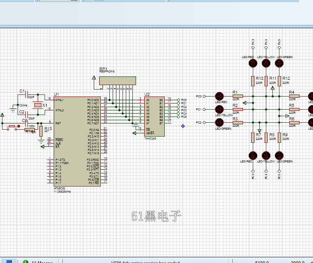Click PC5 terminal on U2 output B5

coord(179,117)
